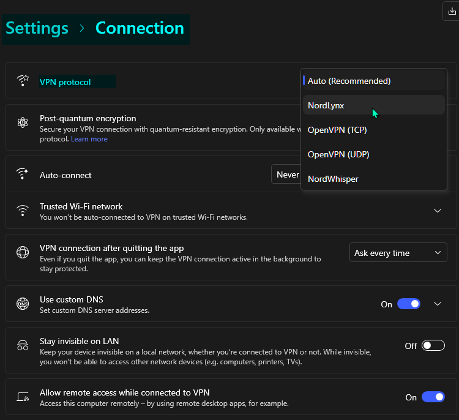Select OpenVPN (UDP) protocol
This screenshot has height=420, width=459.
point(374,154)
